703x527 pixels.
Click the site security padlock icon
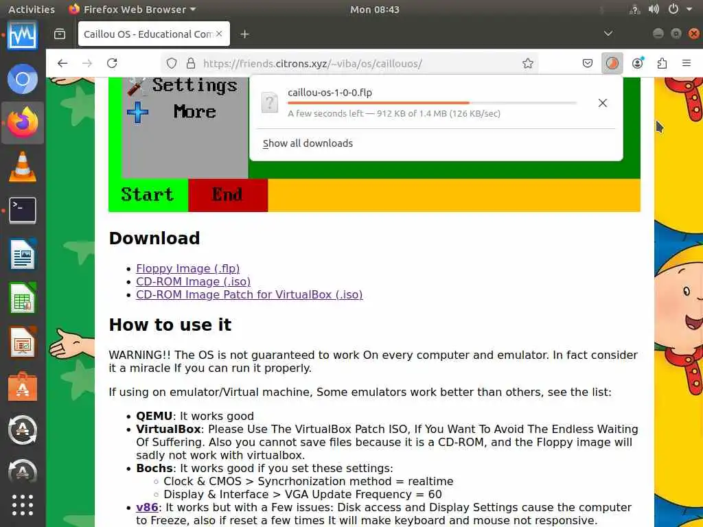pyautogui.click(x=191, y=63)
